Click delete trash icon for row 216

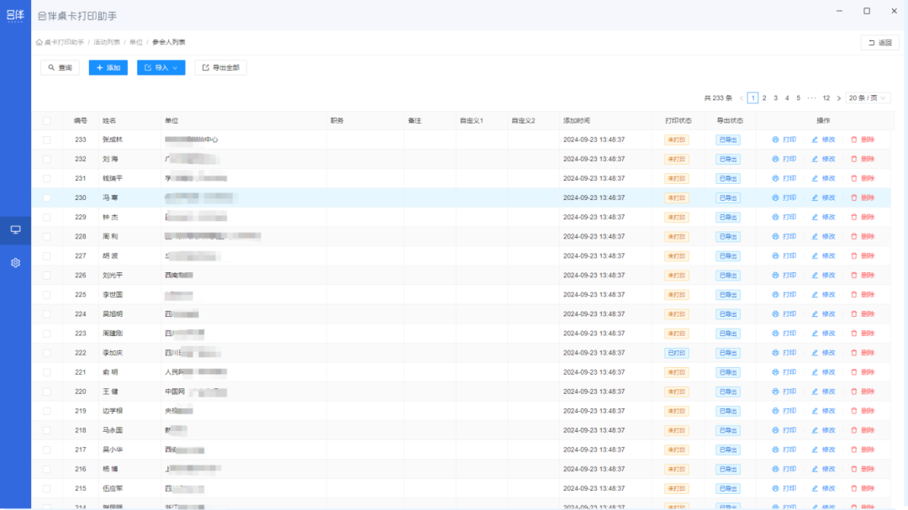tap(853, 470)
